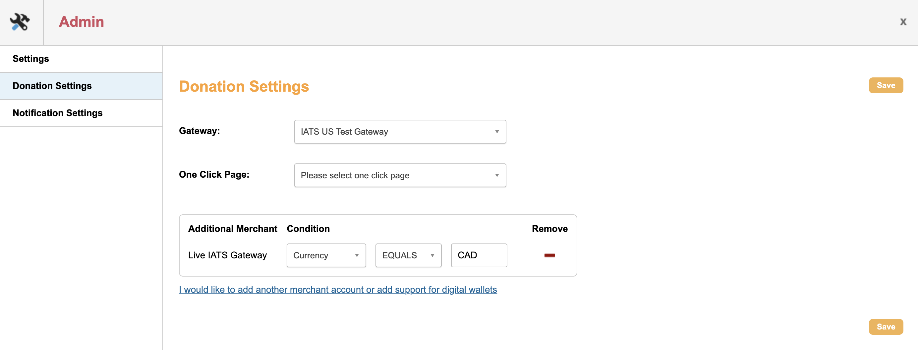Image resolution: width=918 pixels, height=350 pixels.
Task: Expand the One Click Page dropdown
Action: click(400, 175)
